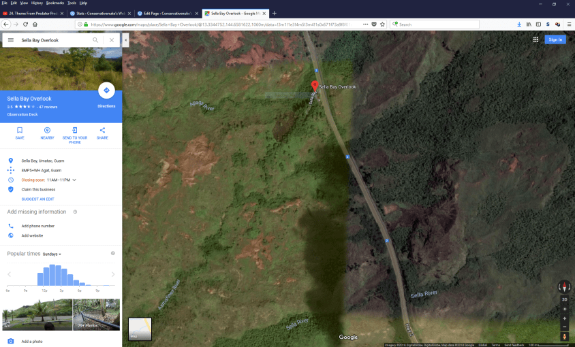Image resolution: width=575 pixels, height=347 pixels.
Task: Click the compass to reset north
Action: click(x=564, y=287)
